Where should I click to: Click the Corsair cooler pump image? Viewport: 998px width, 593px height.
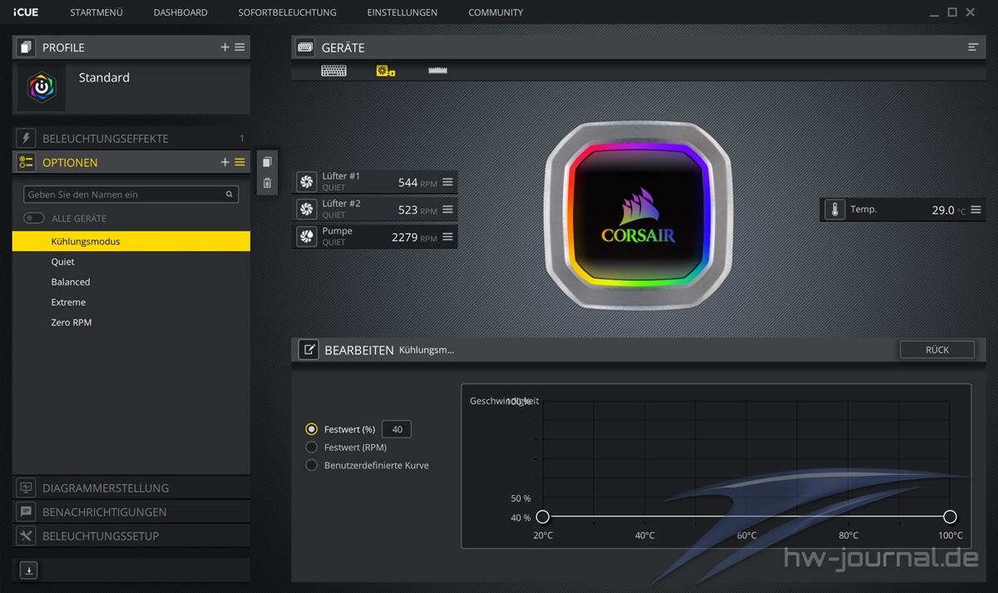pyautogui.click(x=638, y=215)
